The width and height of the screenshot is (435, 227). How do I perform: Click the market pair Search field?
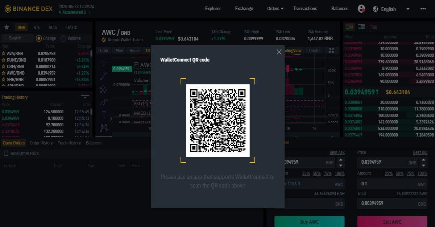[17, 38]
